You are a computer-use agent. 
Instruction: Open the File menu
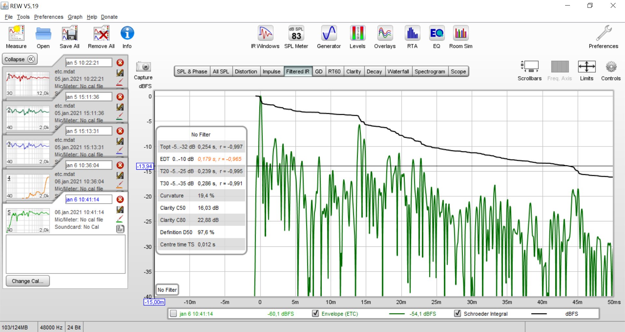click(x=9, y=17)
